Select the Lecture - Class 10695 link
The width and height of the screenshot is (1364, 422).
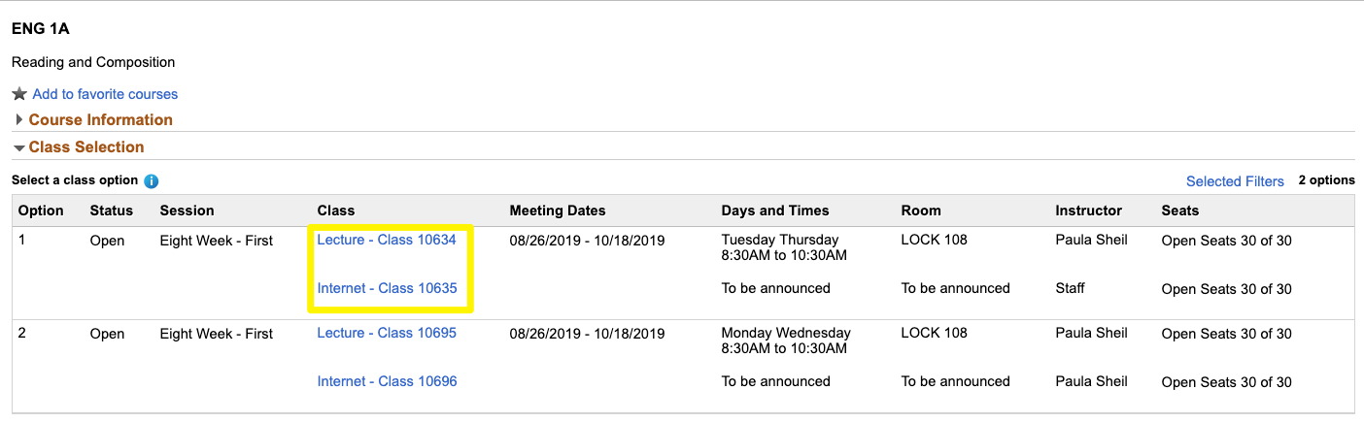pyautogui.click(x=387, y=333)
